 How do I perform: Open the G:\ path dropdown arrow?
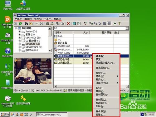[127, 28]
